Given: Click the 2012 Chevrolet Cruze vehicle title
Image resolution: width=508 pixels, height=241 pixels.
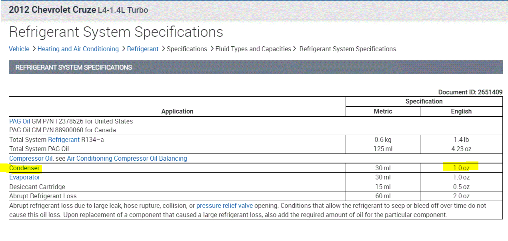Looking at the screenshot, I should 52,10.
